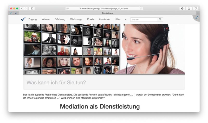This screenshot has height=123, width=208.
Task: Expand the caret dropdown after Hilfe
Action: [126, 19]
